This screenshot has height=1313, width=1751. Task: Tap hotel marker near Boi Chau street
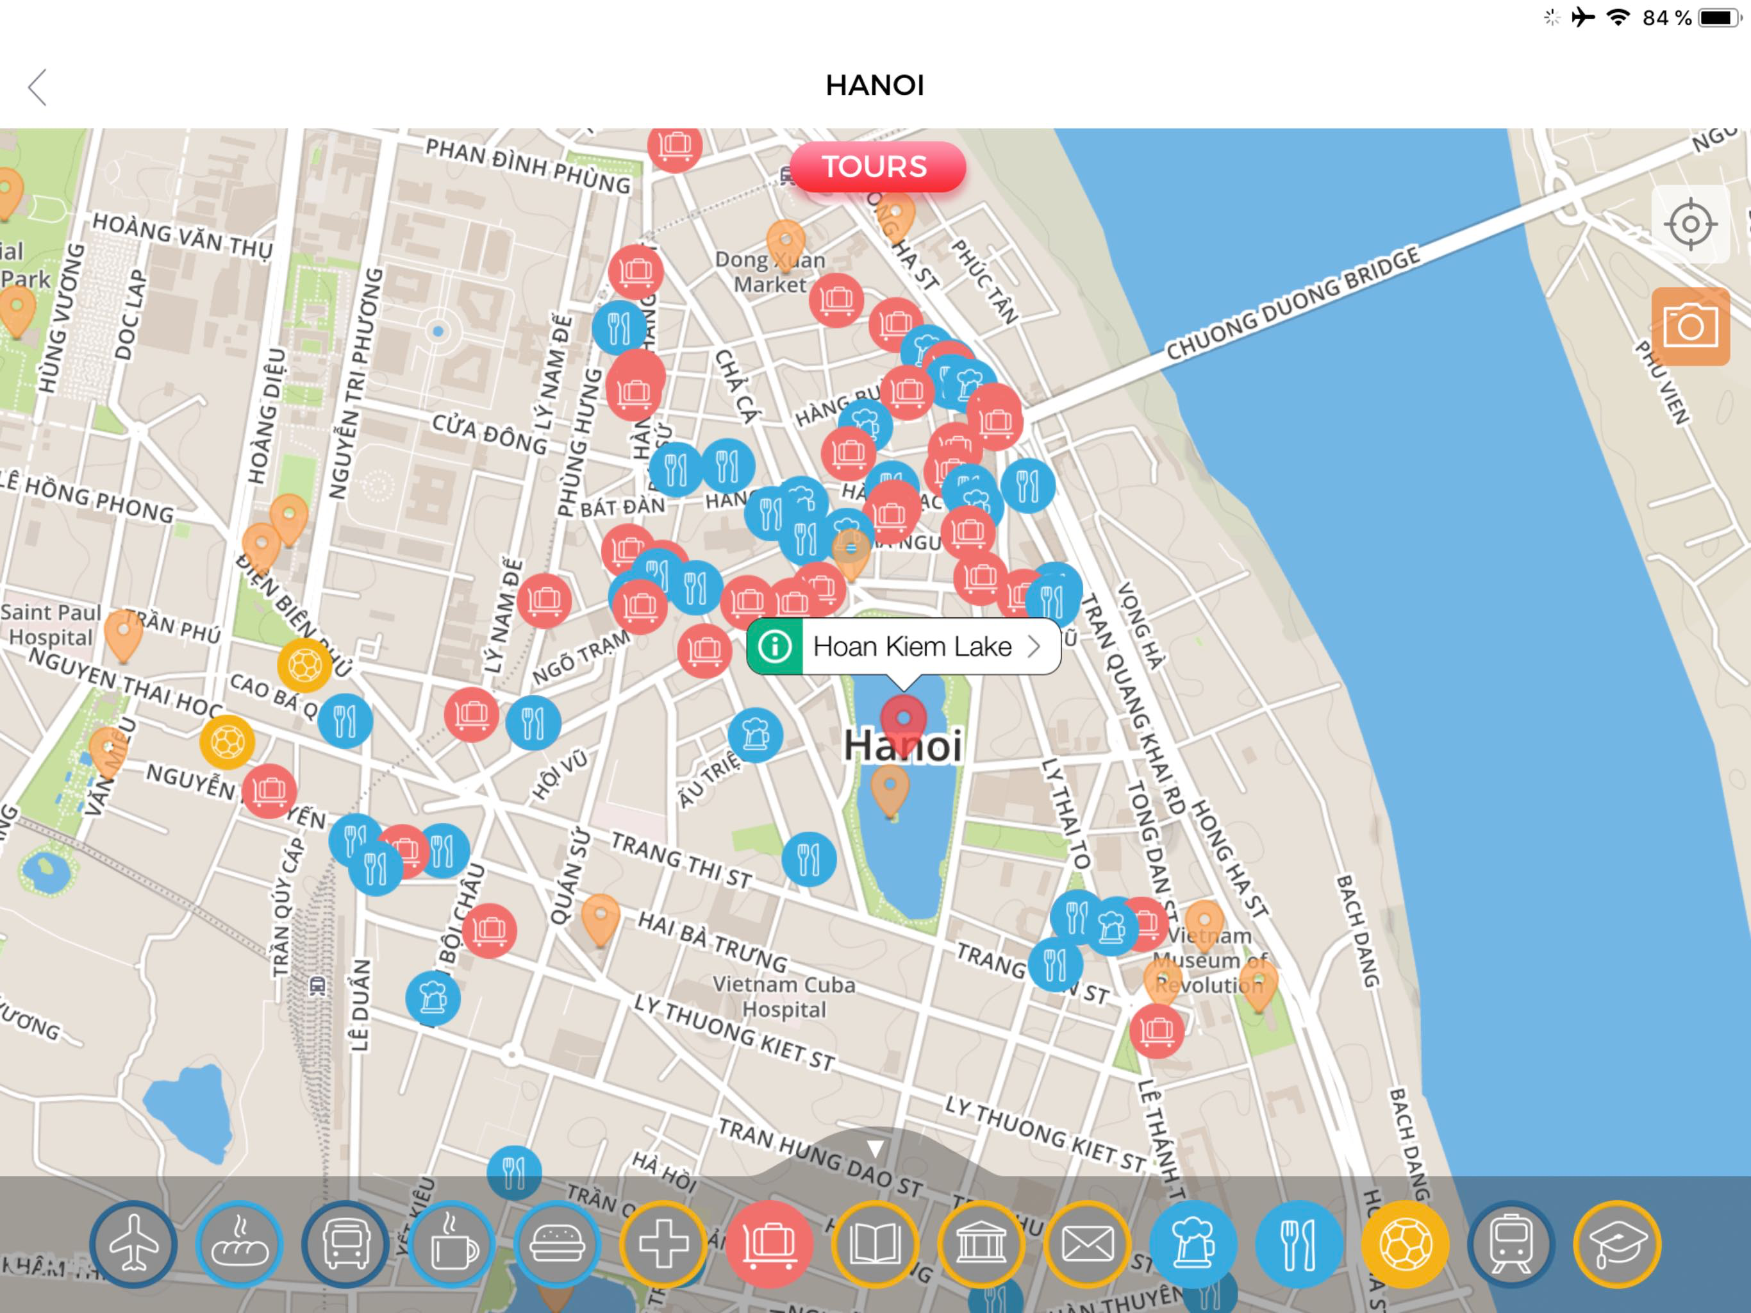(489, 930)
